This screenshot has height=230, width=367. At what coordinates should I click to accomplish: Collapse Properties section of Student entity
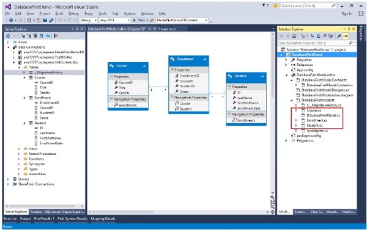point(229,87)
